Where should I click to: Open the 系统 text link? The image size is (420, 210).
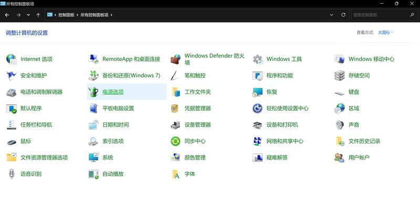click(x=108, y=157)
